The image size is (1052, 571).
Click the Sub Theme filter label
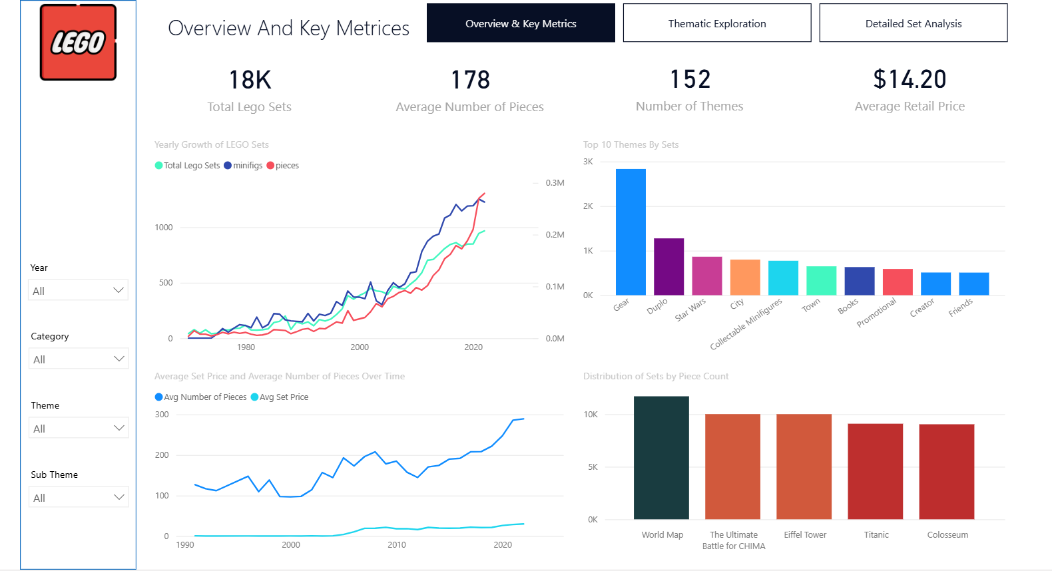(x=55, y=475)
